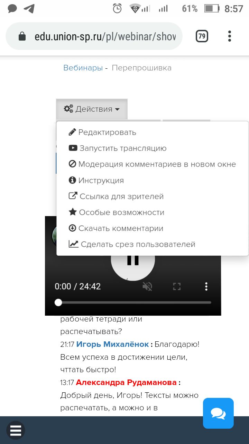The height and width of the screenshot is (444, 249).
Task: Open Игорь Михалёнок profile link
Action: [112, 344]
